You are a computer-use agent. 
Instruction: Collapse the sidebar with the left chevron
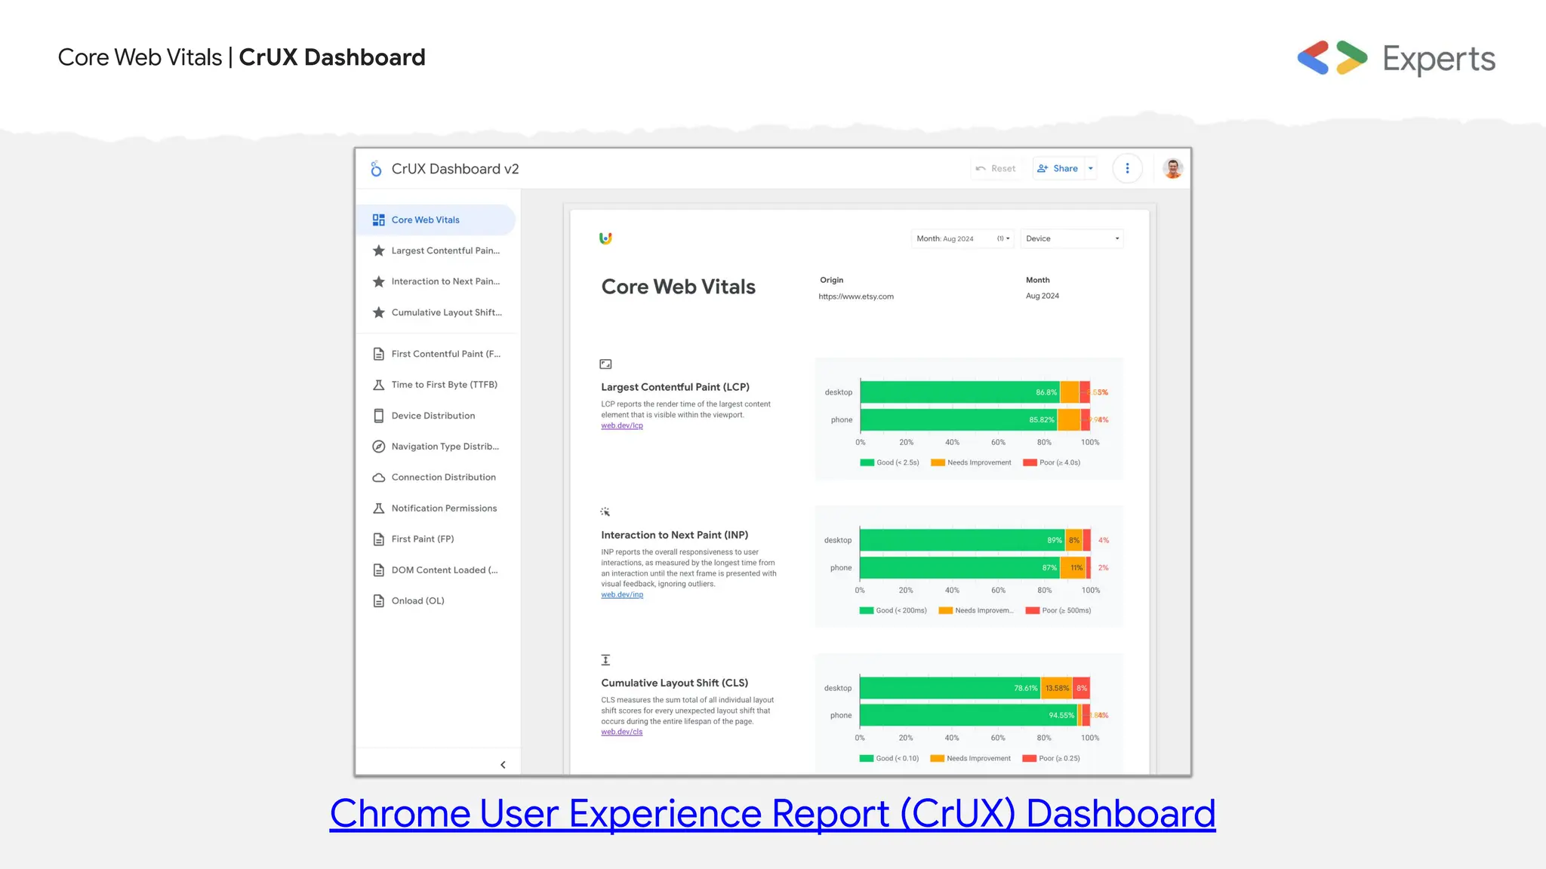(503, 765)
